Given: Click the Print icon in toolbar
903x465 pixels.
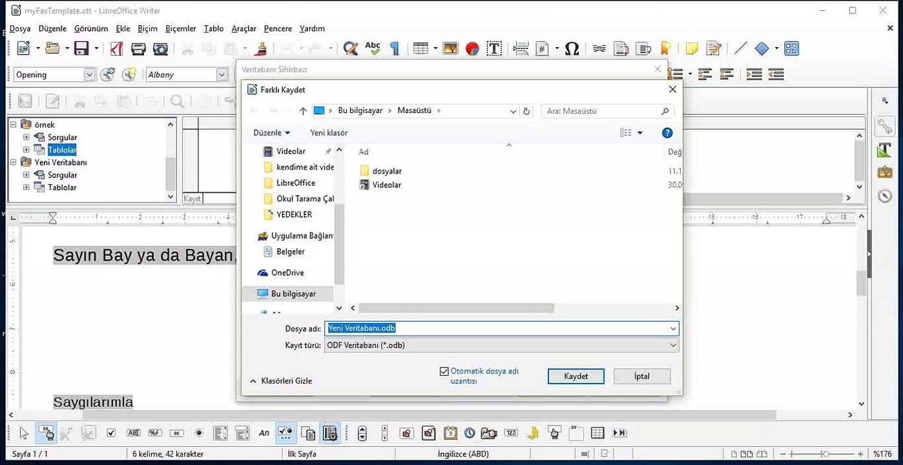Looking at the screenshot, I should (x=138, y=48).
